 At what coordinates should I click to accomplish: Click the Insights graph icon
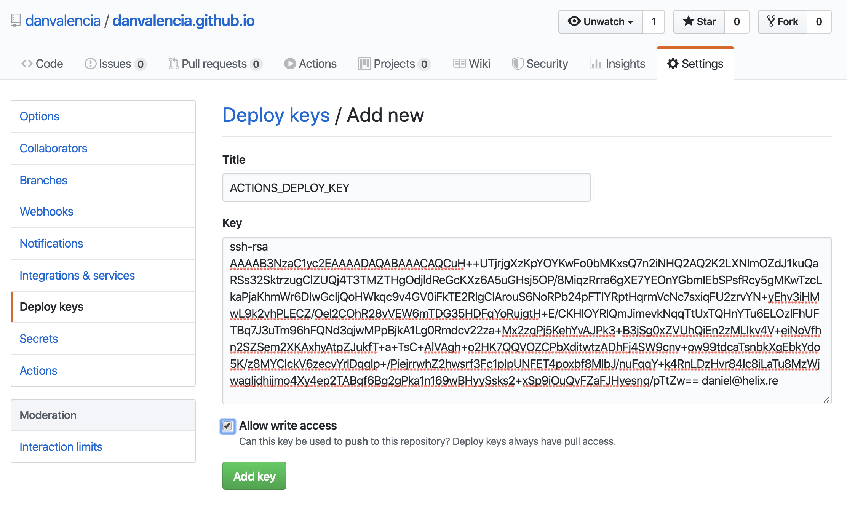(x=595, y=64)
